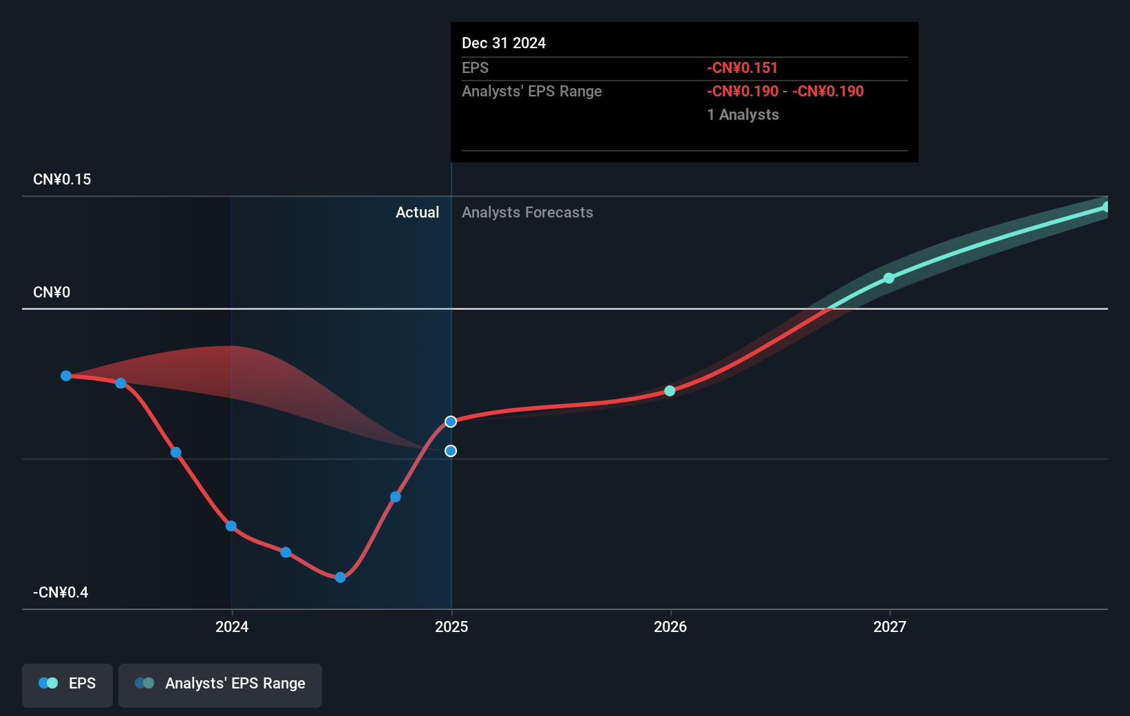The height and width of the screenshot is (716, 1130).
Task: Click the 'Dec 31 2024' tooltip heading
Action: [504, 43]
